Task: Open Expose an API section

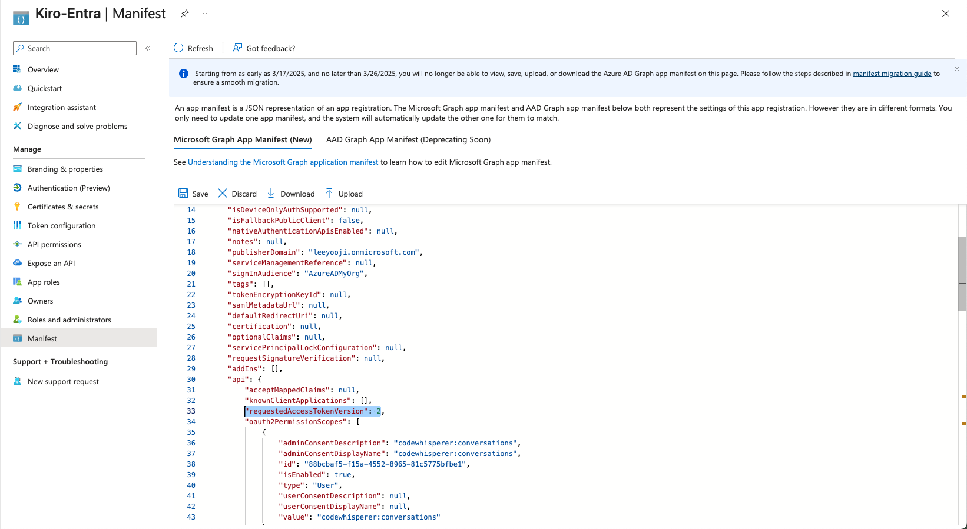Action: pyautogui.click(x=51, y=263)
